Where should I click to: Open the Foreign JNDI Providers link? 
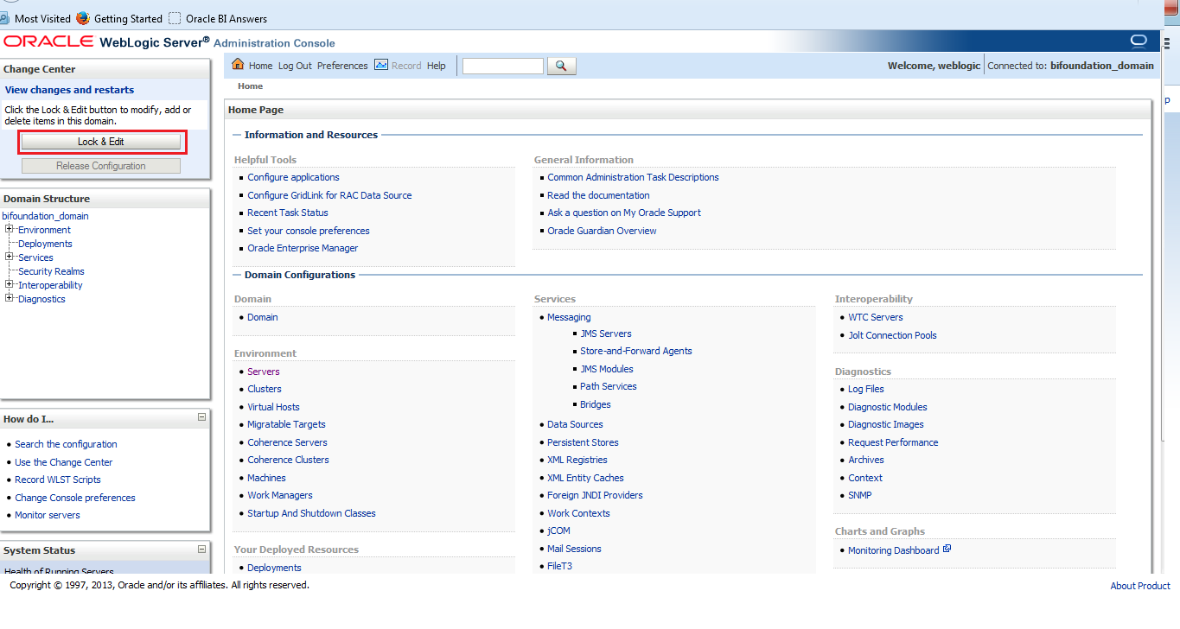[x=595, y=495]
